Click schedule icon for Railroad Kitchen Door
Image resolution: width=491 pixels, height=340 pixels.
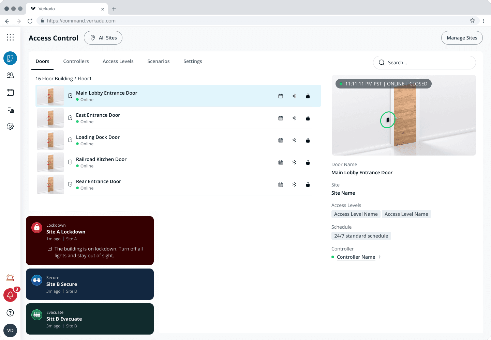point(281,163)
